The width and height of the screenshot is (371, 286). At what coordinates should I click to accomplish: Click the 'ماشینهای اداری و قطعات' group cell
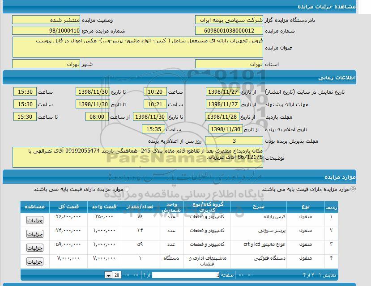click(207, 261)
